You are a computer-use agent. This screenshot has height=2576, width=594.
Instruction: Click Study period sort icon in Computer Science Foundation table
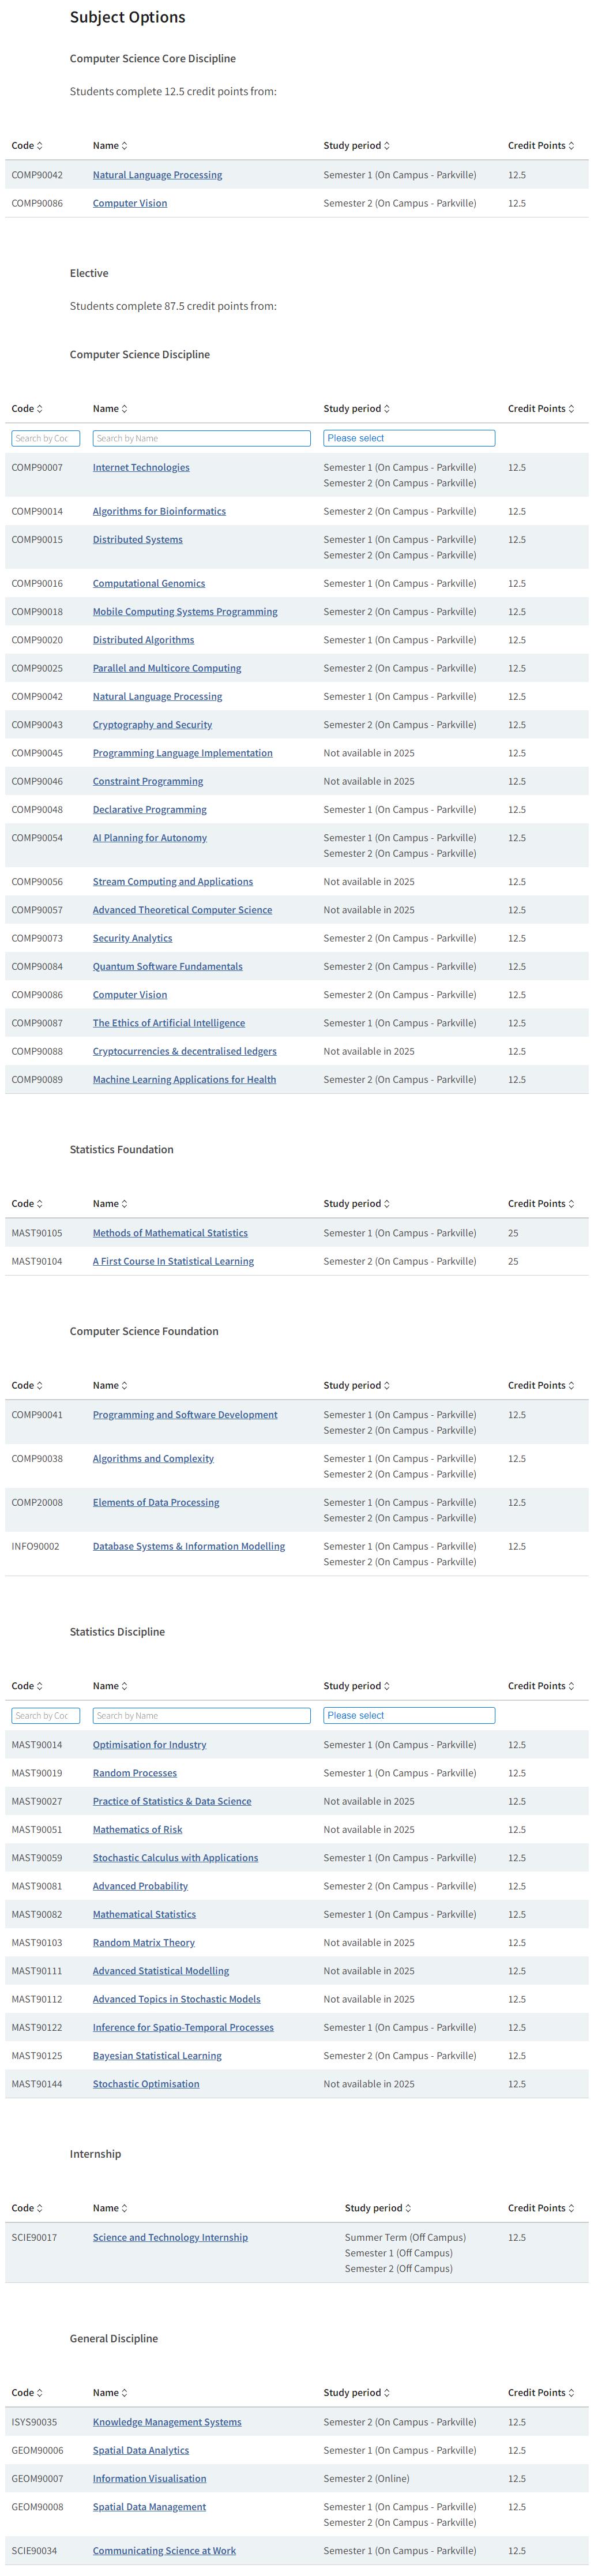387,1386
